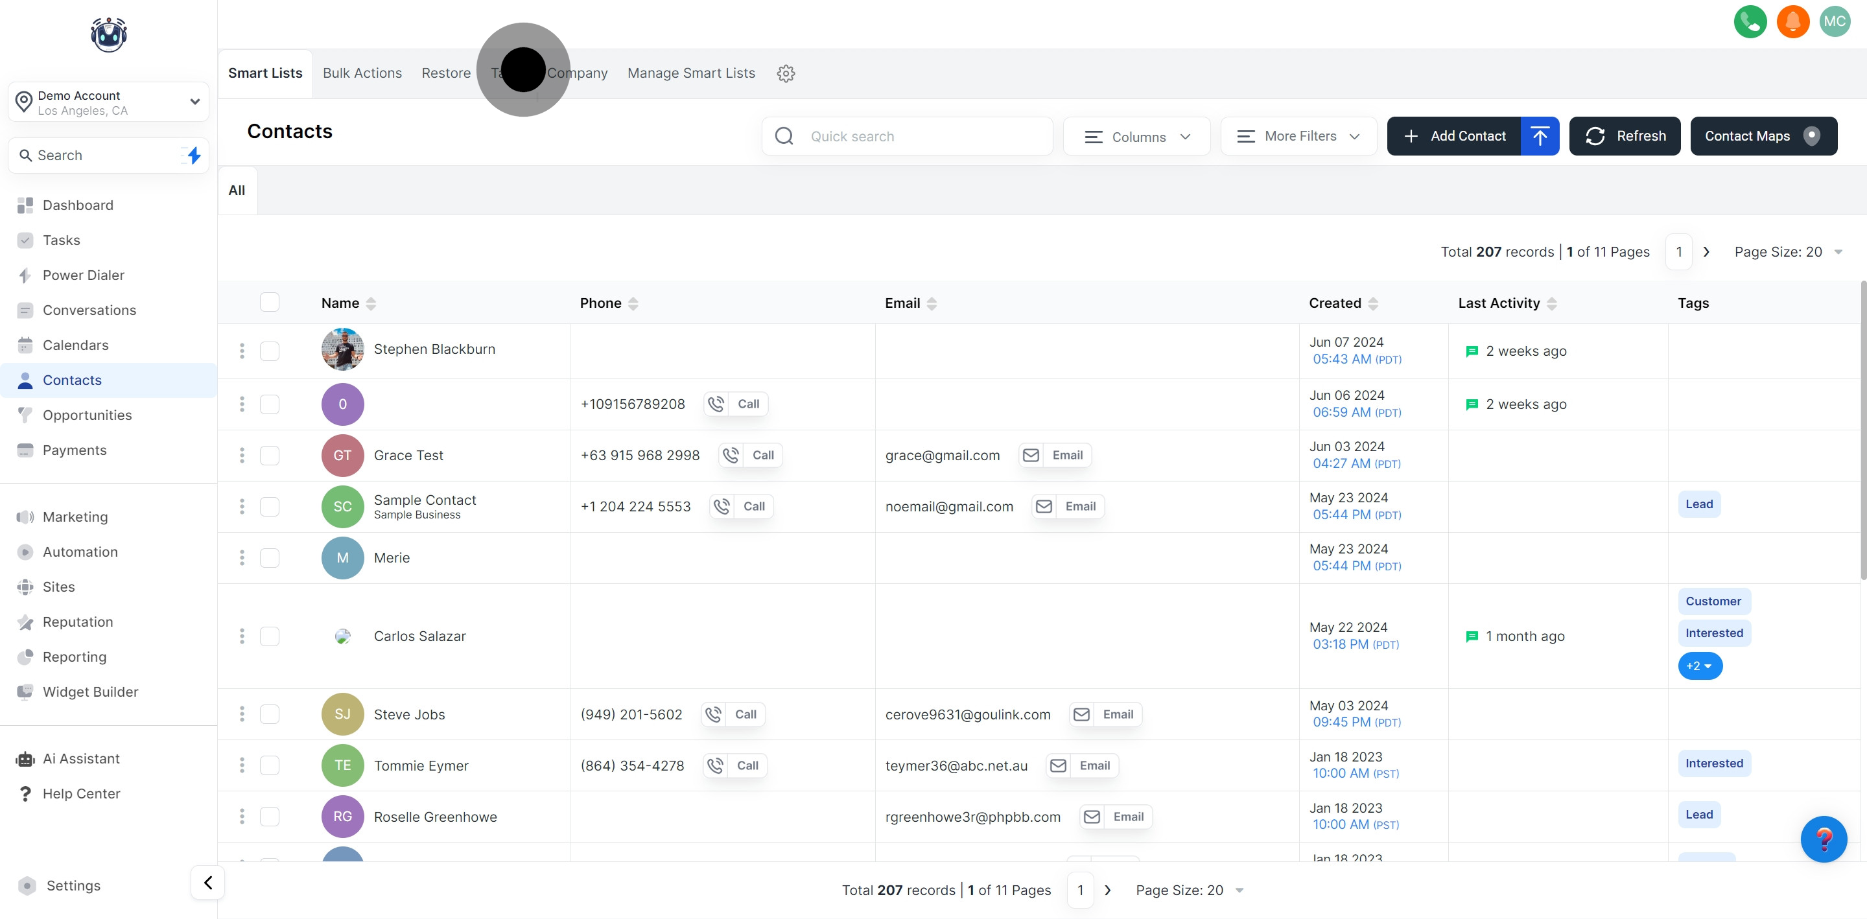Click the lightning bolt quick action icon
This screenshot has width=1867, height=919.
(x=194, y=155)
